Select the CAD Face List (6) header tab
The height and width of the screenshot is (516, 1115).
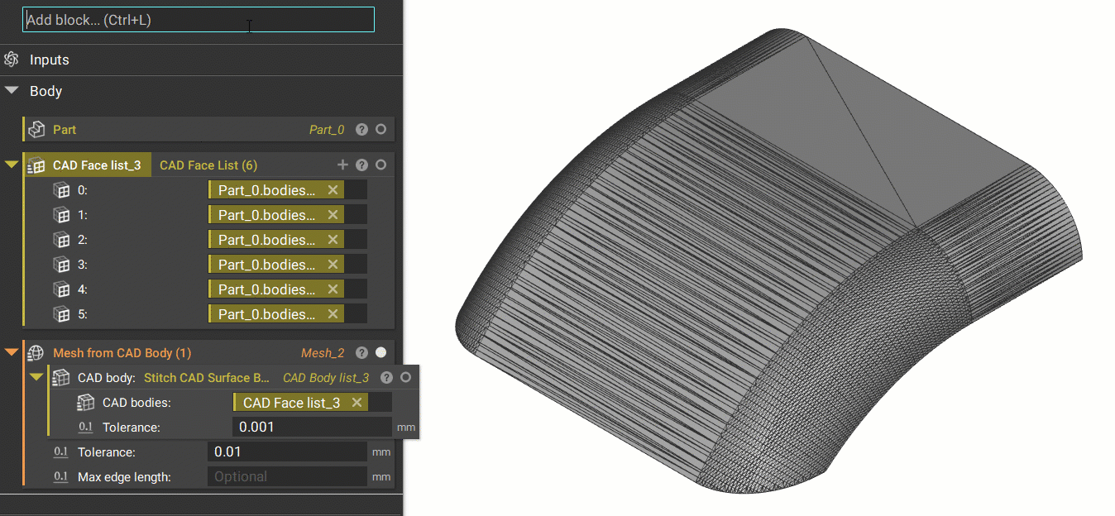click(x=208, y=165)
